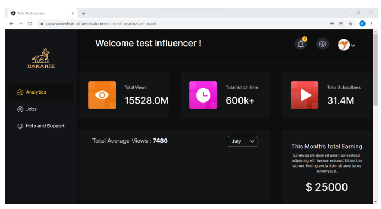
Task: Close the PolarAceFrontend tab
Action: pos(73,13)
